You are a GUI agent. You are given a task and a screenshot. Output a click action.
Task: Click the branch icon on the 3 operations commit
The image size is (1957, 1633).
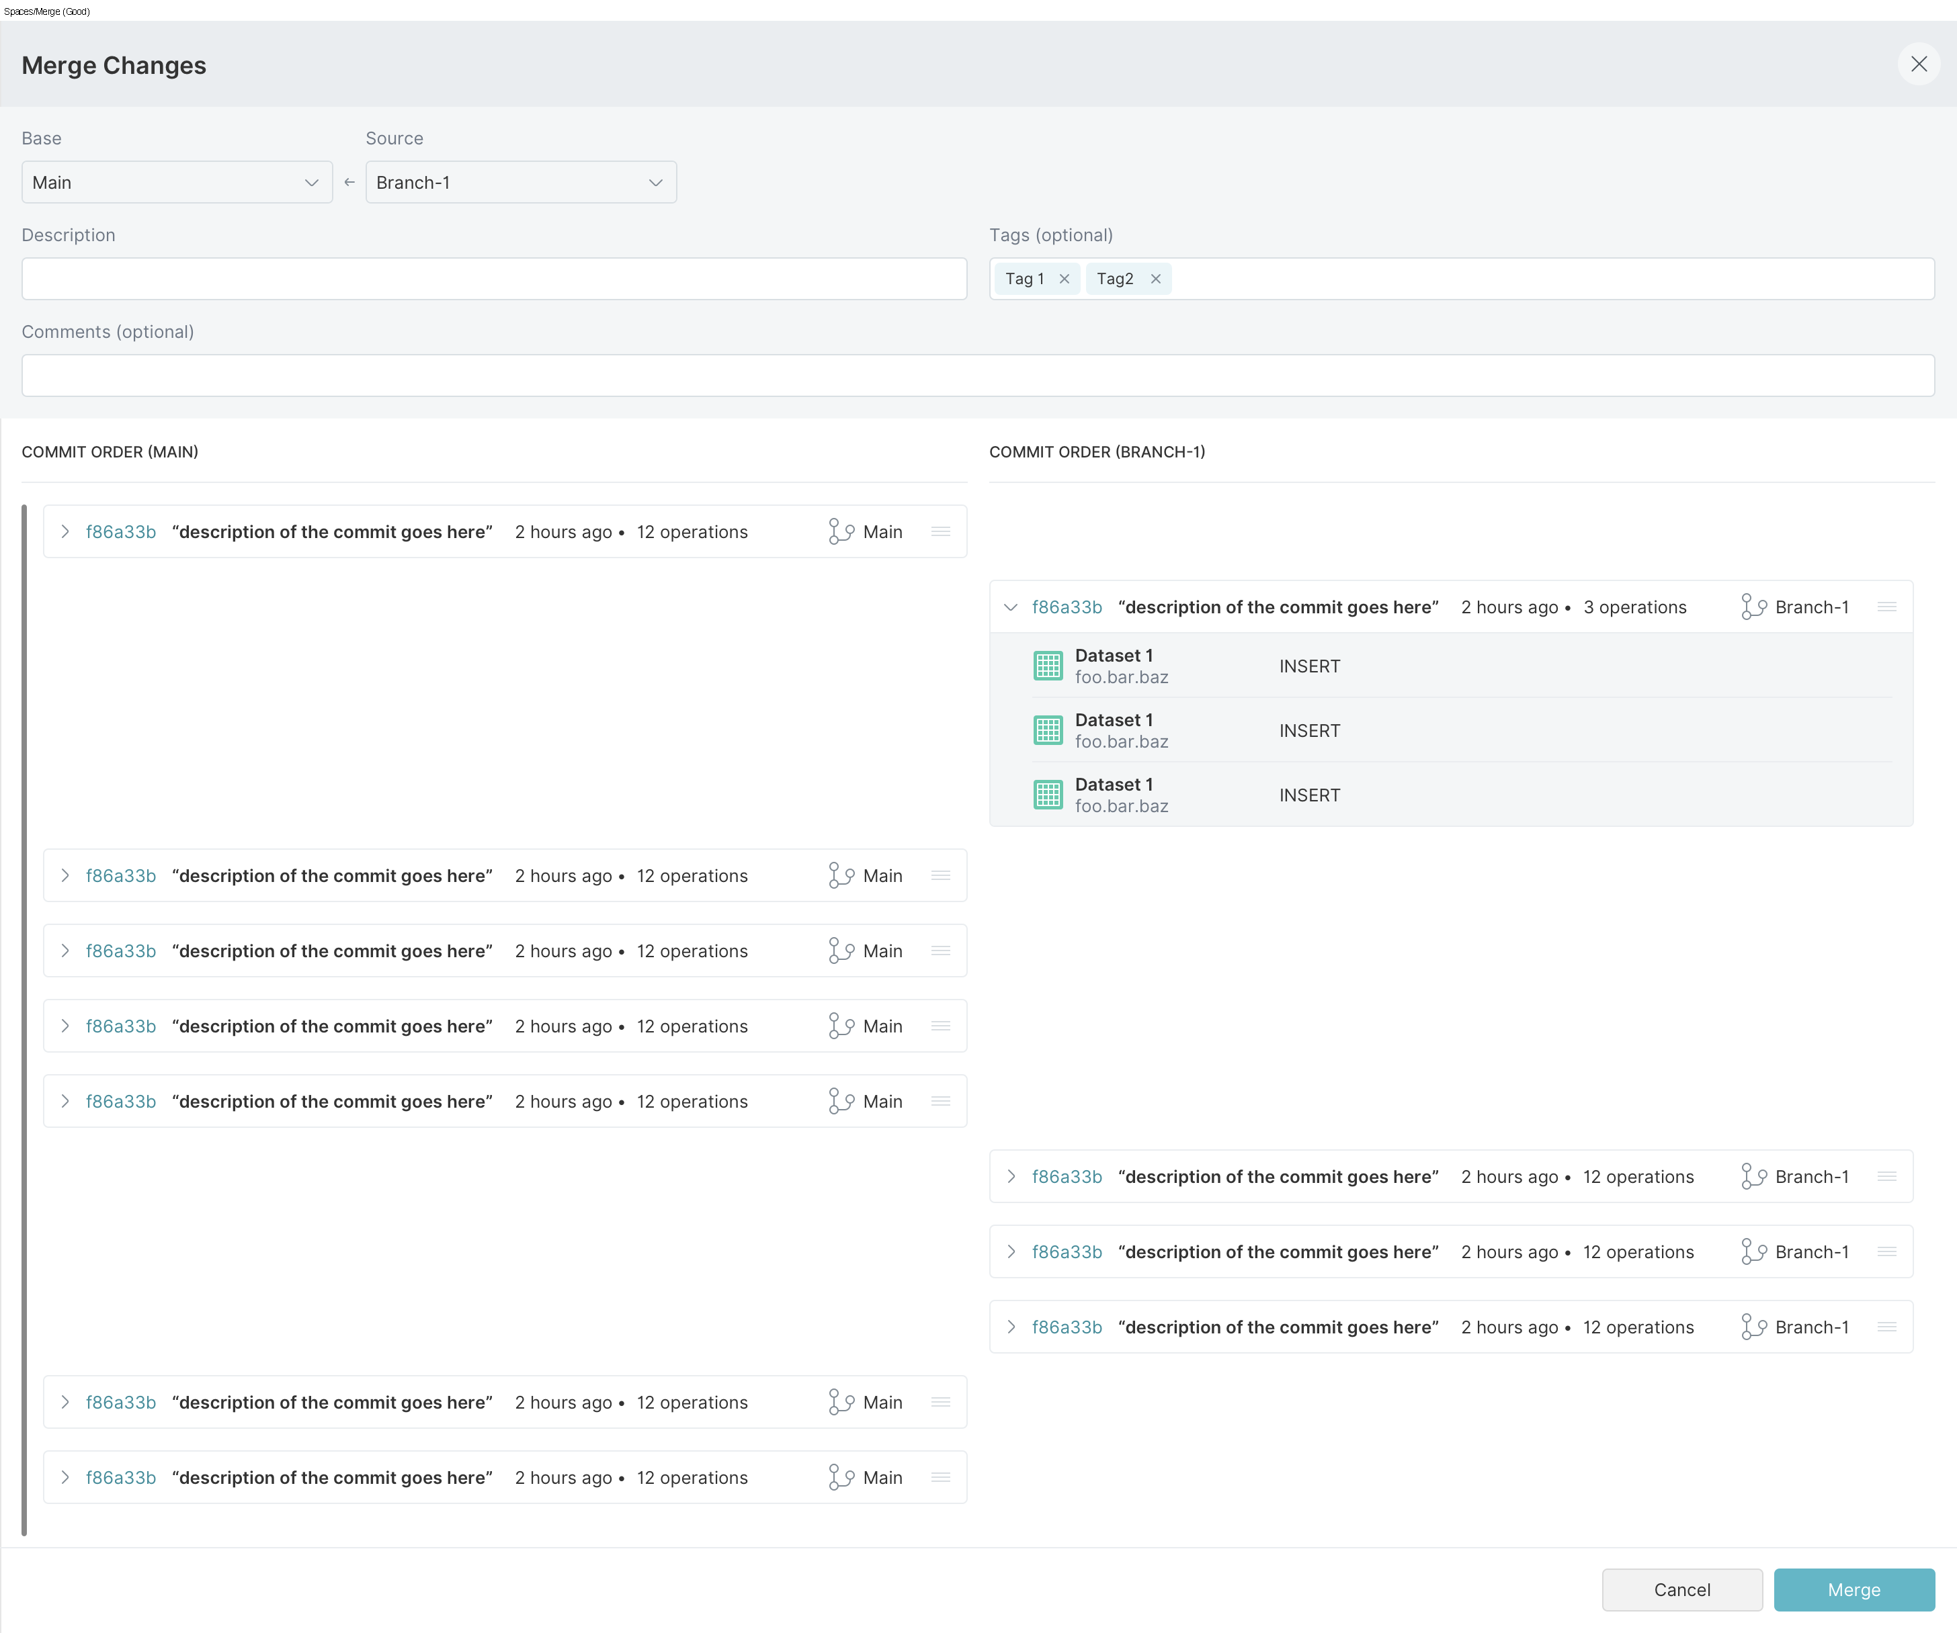pos(1753,607)
